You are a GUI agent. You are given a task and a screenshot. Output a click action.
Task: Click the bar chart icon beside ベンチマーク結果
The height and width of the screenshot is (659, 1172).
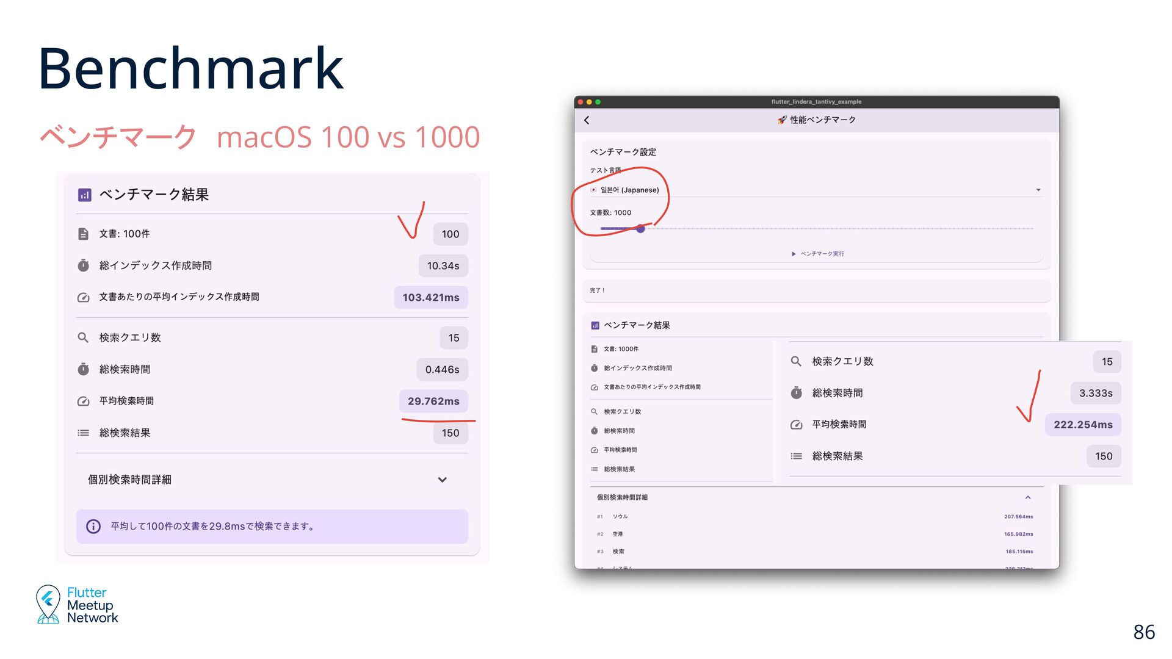coord(84,195)
